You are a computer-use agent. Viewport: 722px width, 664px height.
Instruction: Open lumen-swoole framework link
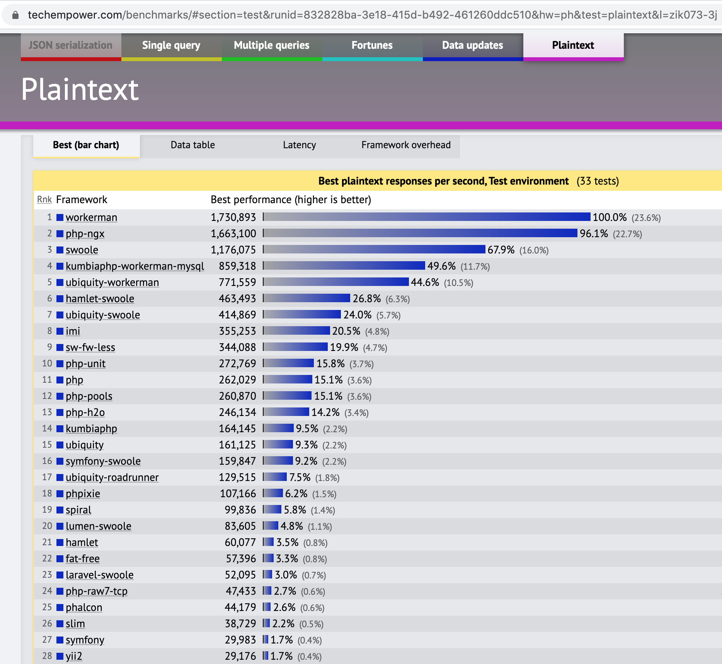tap(99, 526)
